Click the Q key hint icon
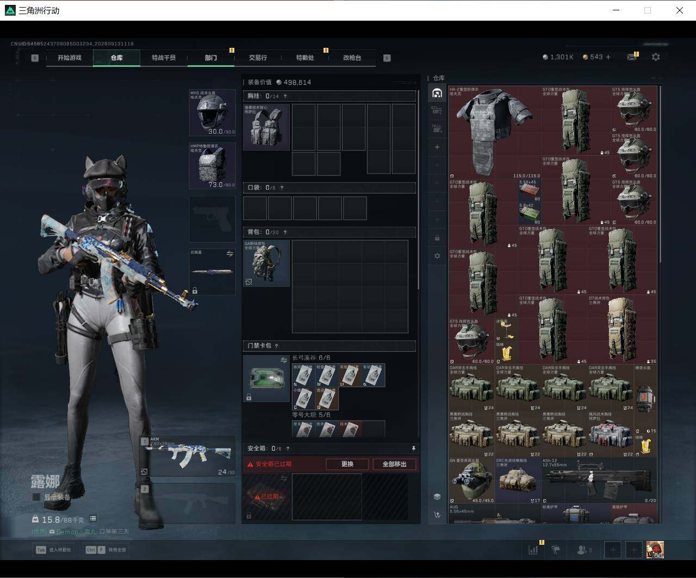696x578 pixels. point(35,58)
